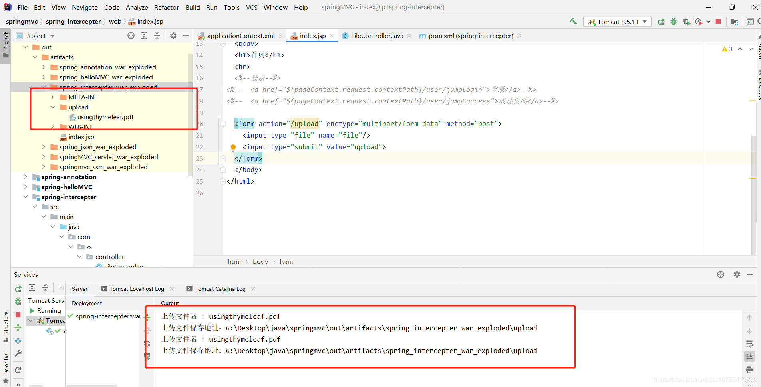Expand the spring_annotation_war_exploded folder
Image resolution: width=761 pixels, height=387 pixels.
point(44,67)
